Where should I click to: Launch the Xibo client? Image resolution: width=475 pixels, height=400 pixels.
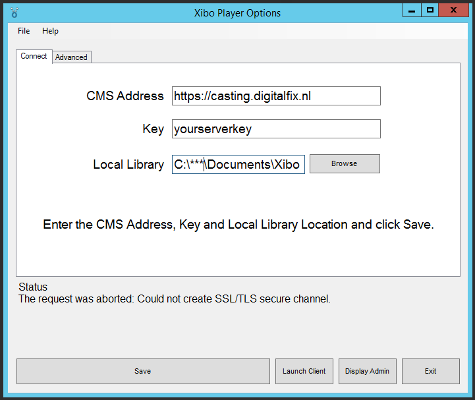pos(304,371)
